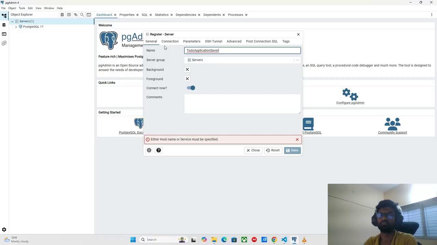Switch to the Tags tab in dialog

(x=286, y=41)
